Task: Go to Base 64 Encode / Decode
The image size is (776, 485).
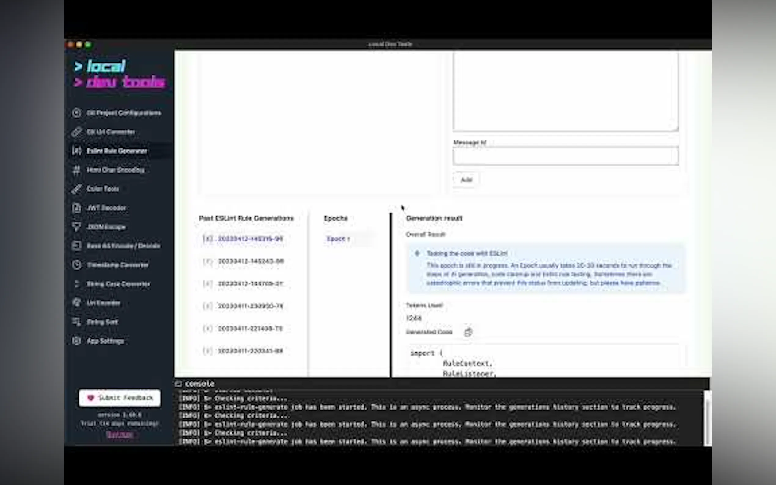Action: click(123, 246)
